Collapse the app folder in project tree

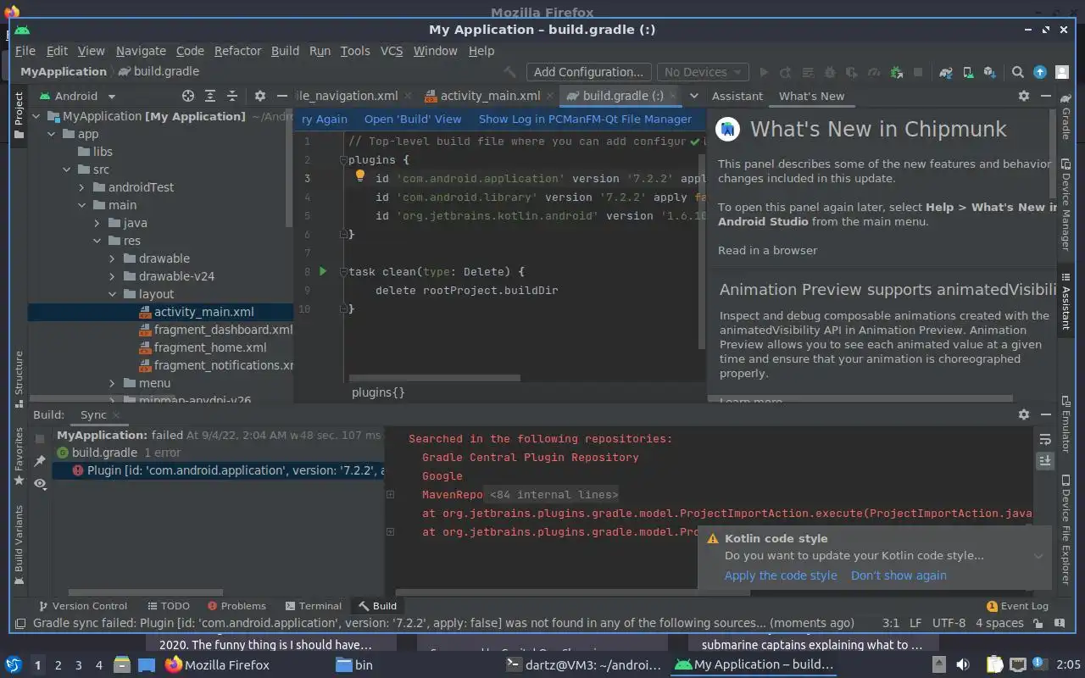(x=52, y=134)
